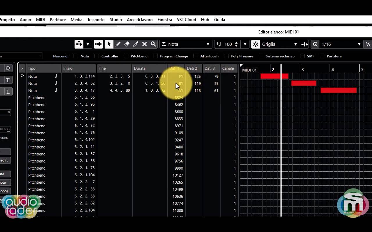The height and width of the screenshot is (232, 372).
Task: Select the Zoom magnifier tool
Action: pos(153,44)
